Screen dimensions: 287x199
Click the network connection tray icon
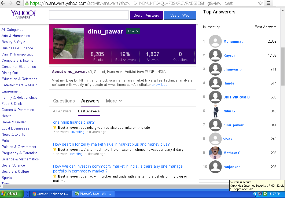(260, 194)
